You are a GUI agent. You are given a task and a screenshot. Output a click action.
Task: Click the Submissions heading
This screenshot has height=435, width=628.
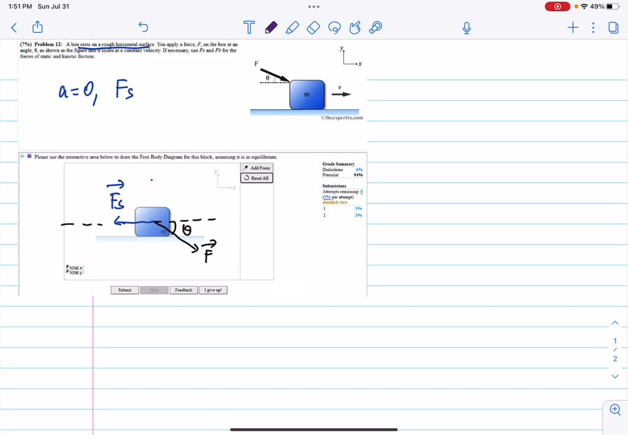pos(334,186)
